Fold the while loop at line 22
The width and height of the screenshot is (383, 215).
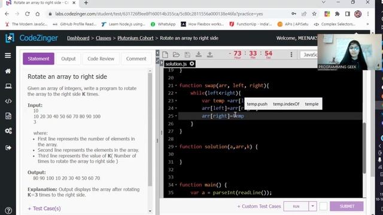coord(176,93)
